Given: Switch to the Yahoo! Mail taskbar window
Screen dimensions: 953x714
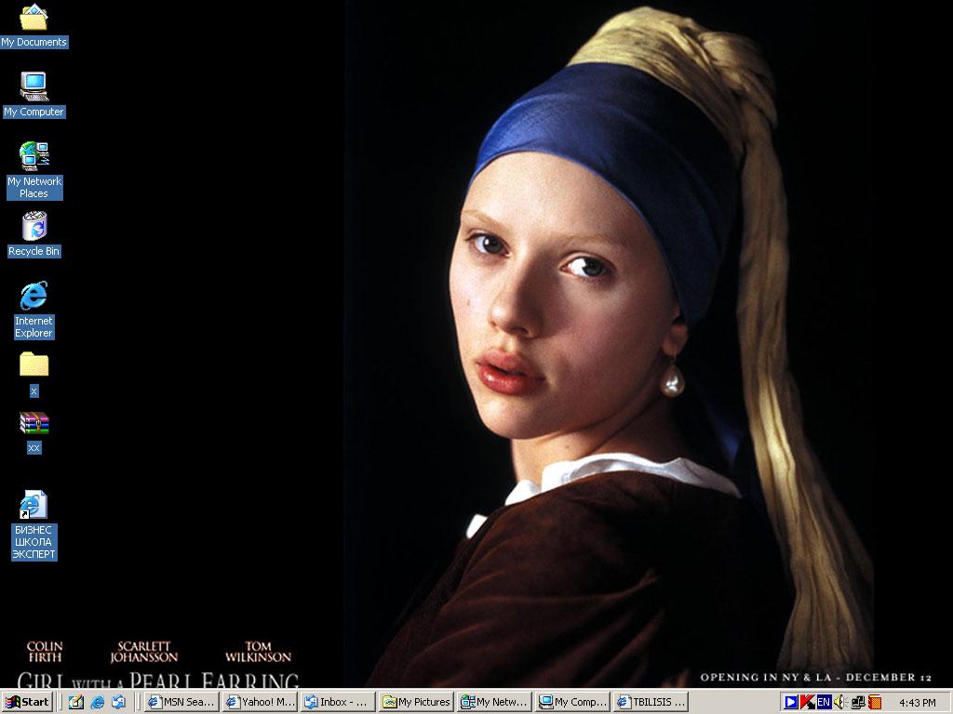Looking at the screenshot, I should (261, 702).
